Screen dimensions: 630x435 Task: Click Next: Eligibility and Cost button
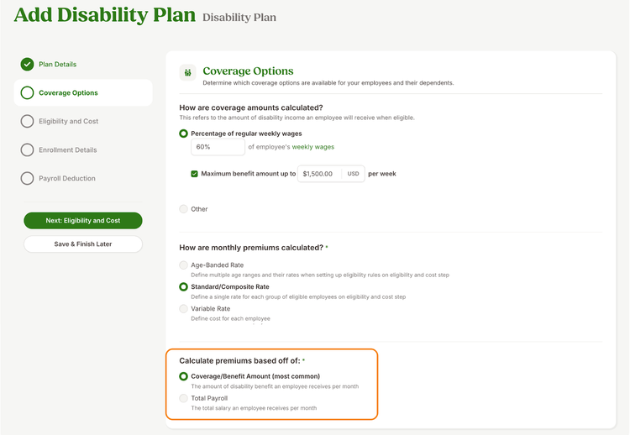tap(83, 221)
